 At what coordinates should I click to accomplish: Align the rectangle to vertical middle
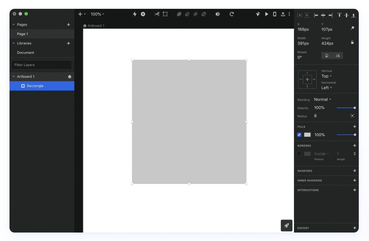tap(346, 15)
